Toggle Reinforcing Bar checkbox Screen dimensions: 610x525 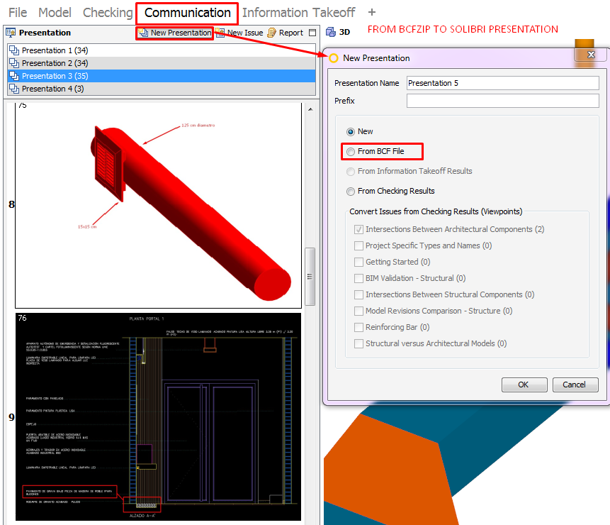pos(358,328)
